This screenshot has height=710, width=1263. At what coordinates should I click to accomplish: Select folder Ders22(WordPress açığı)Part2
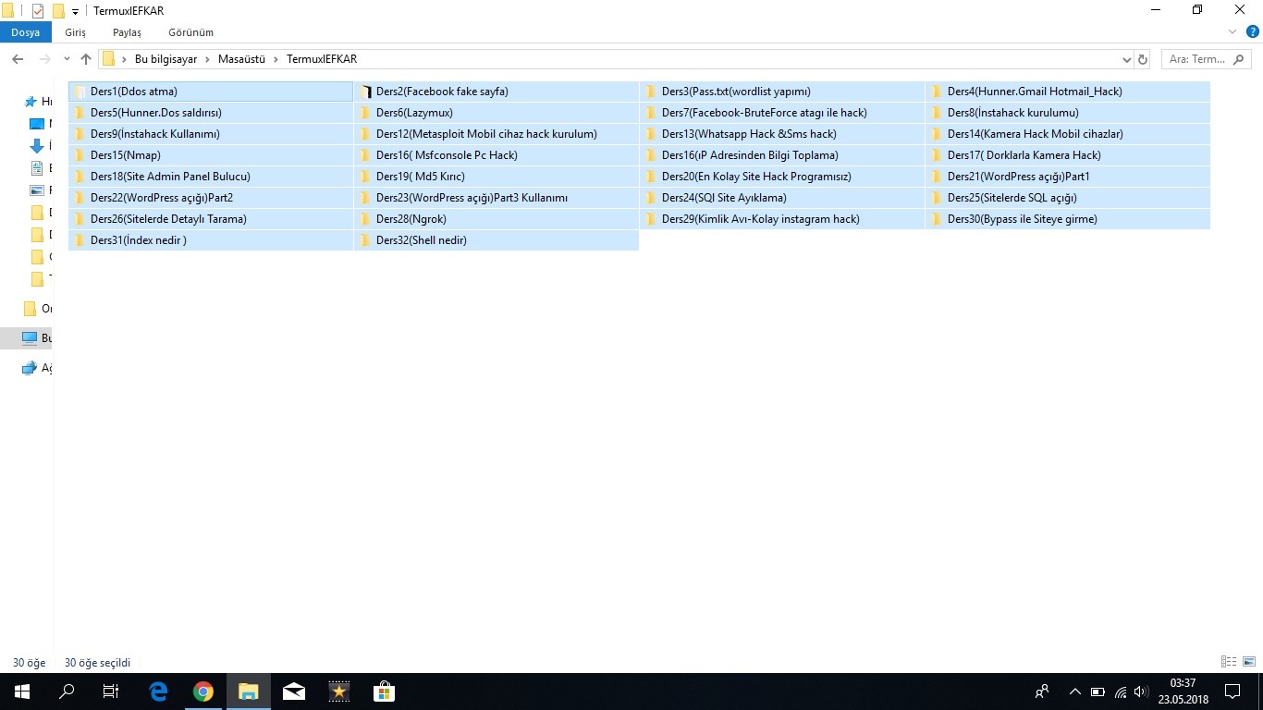[x=211, y=198]
